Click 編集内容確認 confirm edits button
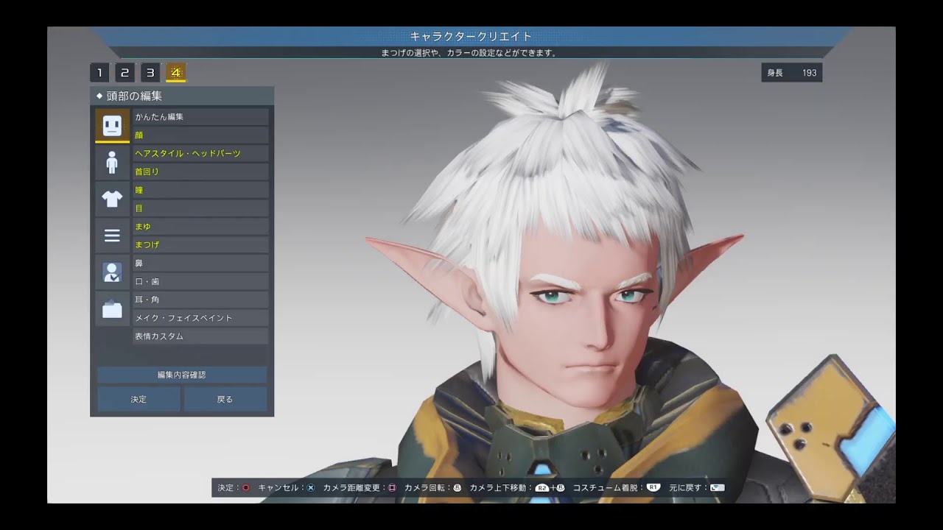 [x=182, y=375]
